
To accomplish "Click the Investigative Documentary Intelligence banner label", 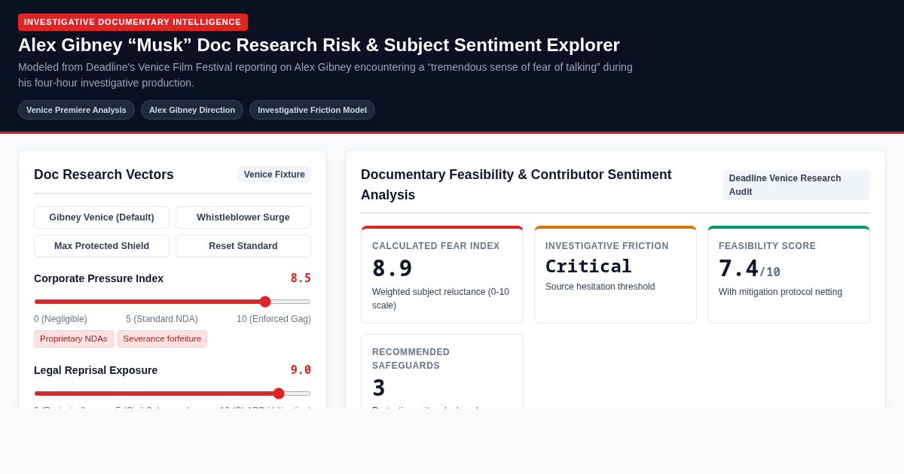I will [133, 22].
